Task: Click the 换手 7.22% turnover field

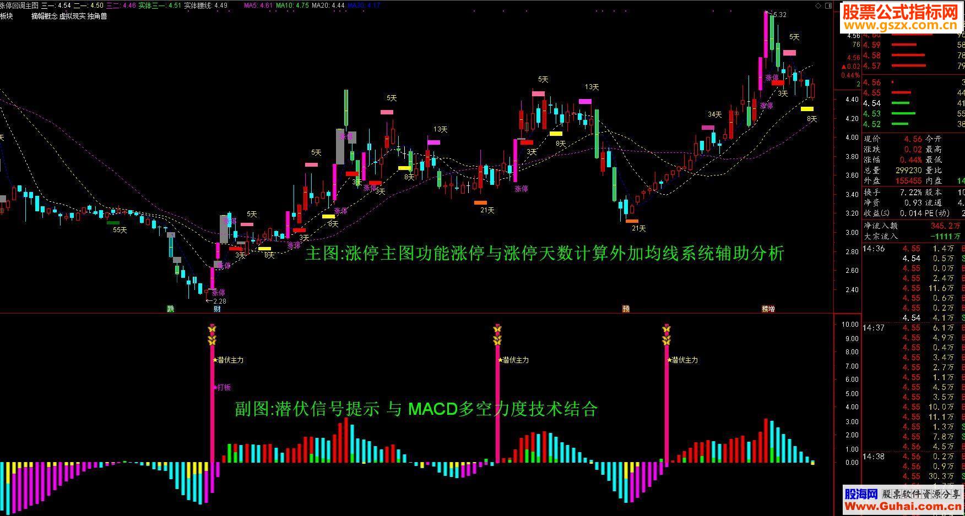Action: (x=892, y=193)
